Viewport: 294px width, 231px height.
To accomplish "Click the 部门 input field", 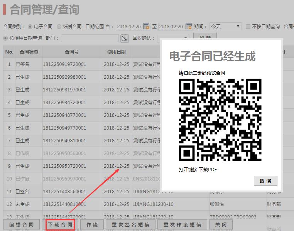I will (90, 38).
